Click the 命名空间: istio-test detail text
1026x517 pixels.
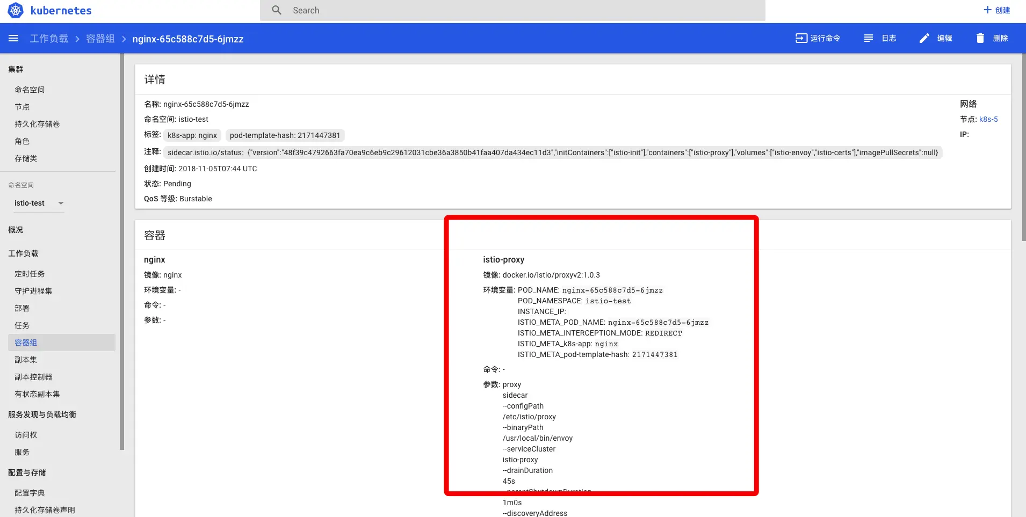click(176, 119)
